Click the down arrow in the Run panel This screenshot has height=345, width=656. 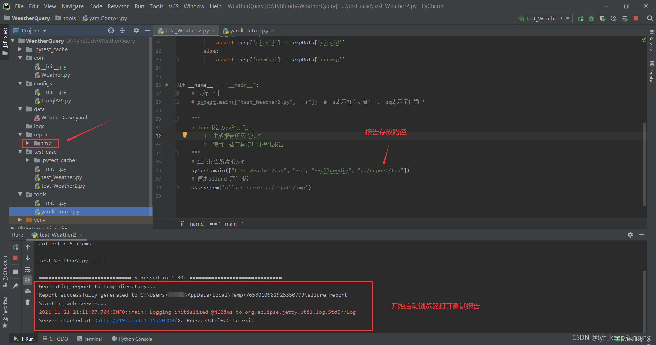[28, 258]
